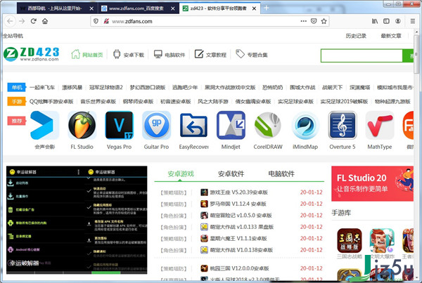The width and height of the screenshot is (422, 283).
Task: Select the 电脑软件 content tab
Action: [x=281, y=174]
